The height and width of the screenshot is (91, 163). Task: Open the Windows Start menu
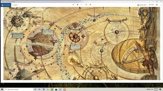pos(2,89)
